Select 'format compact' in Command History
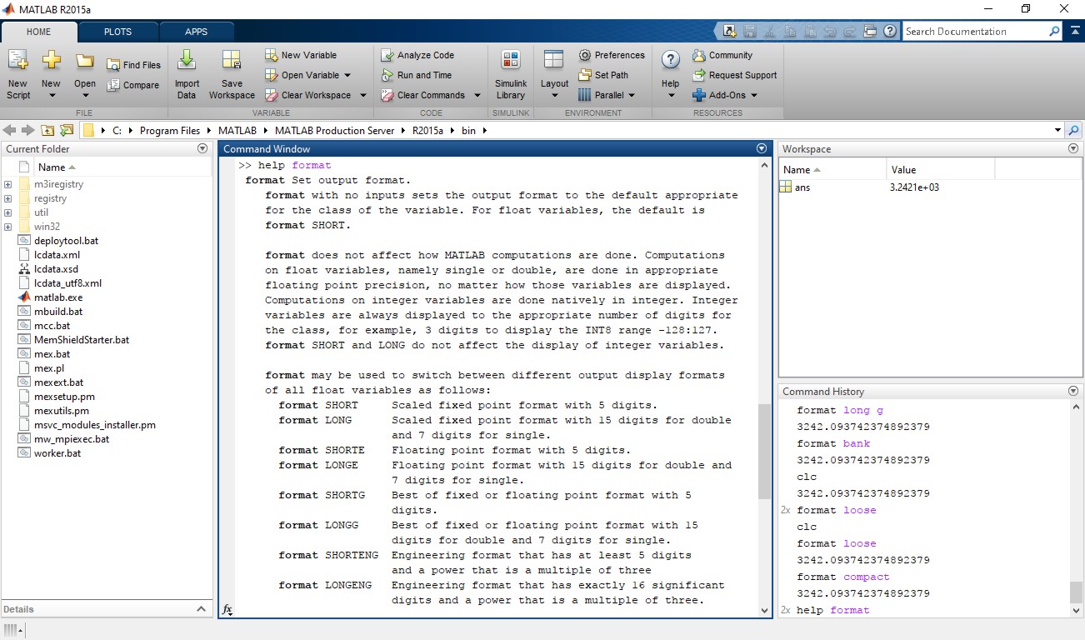This screenshot has width=1085, height=640. (843, 577)
